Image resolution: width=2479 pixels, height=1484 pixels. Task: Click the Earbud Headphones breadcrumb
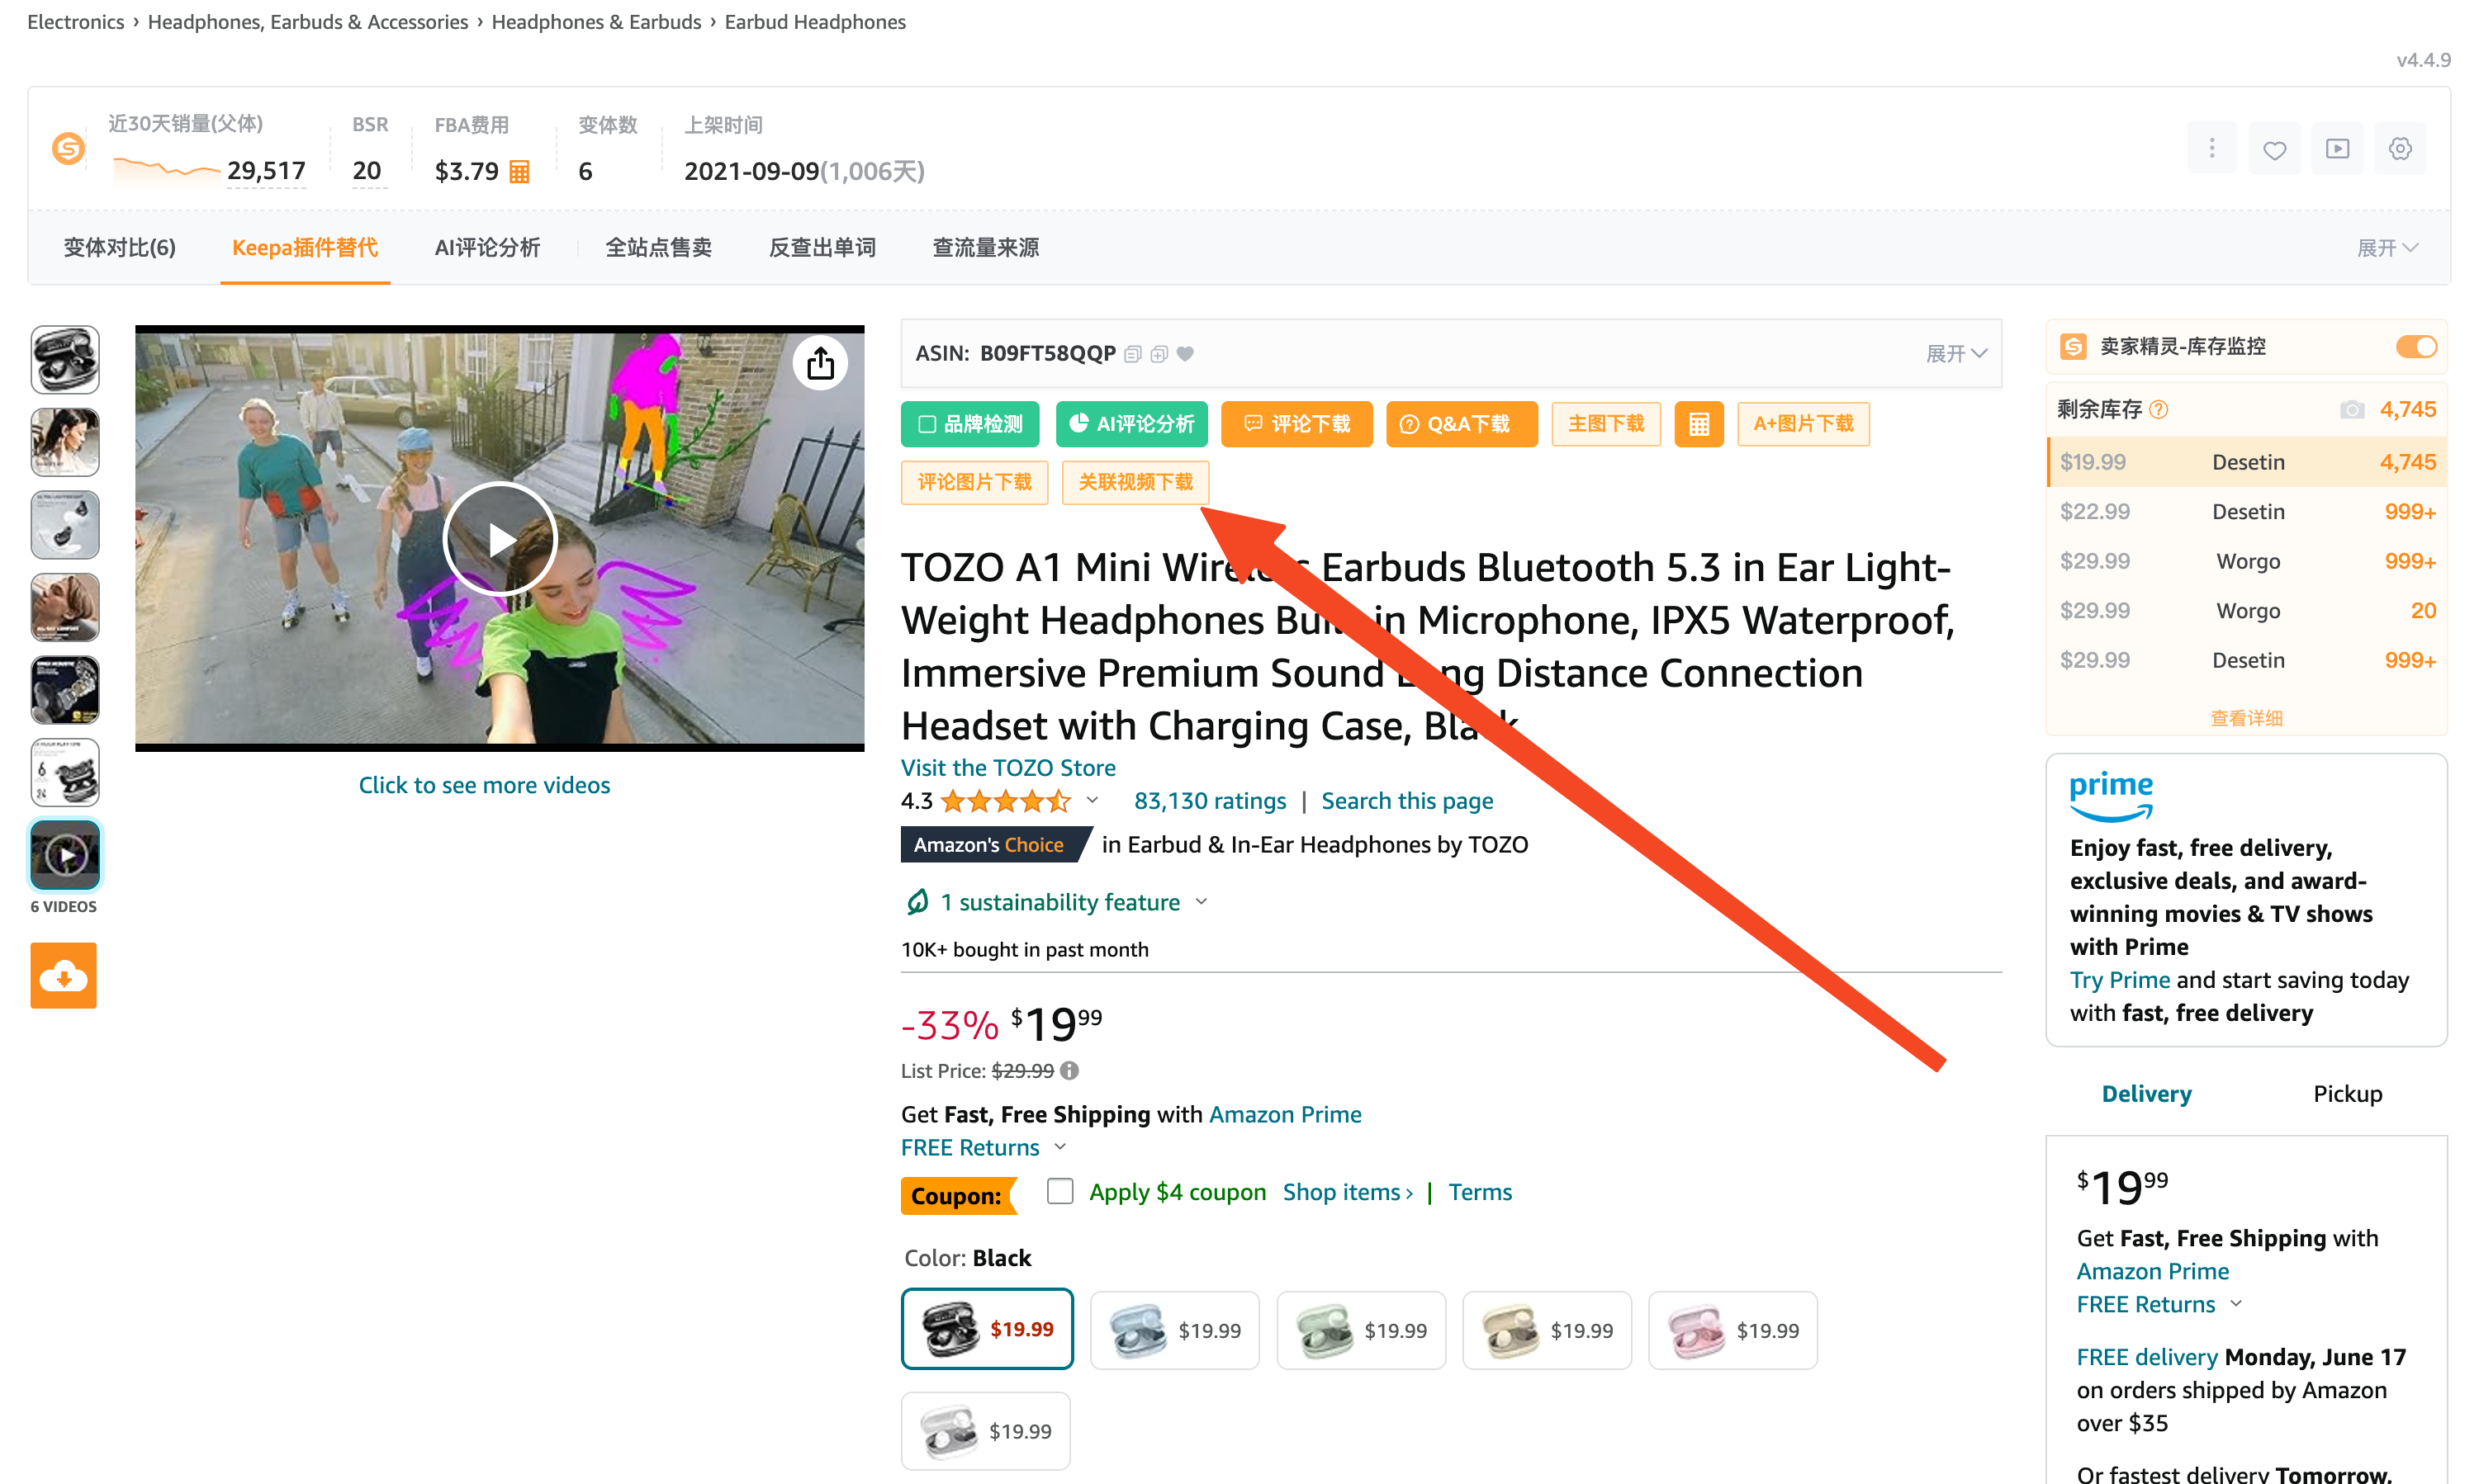point(815,22)
